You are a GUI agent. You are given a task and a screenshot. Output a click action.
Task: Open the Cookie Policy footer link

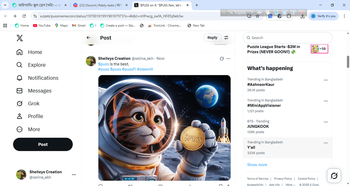coord(307,179)
